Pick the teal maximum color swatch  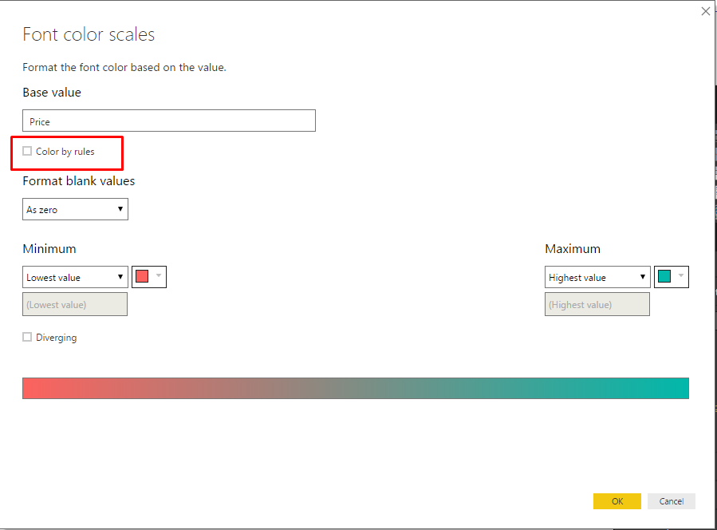click(x=664, y=277)
